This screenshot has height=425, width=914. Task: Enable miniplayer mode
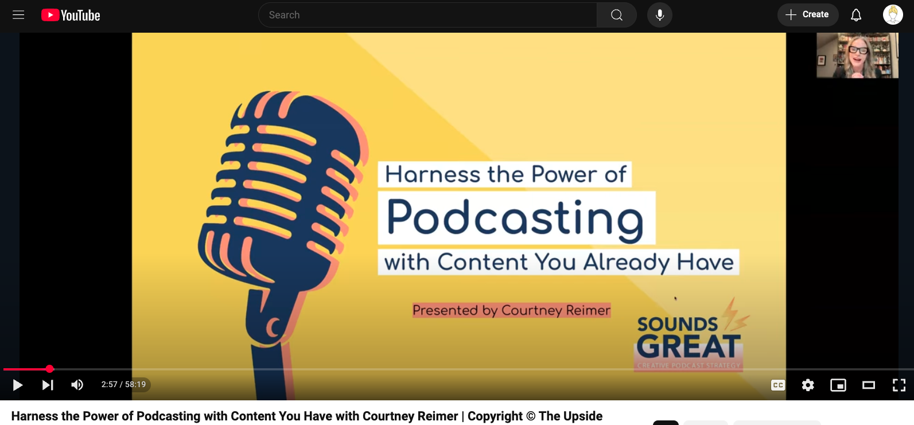[x=838, y=385]
